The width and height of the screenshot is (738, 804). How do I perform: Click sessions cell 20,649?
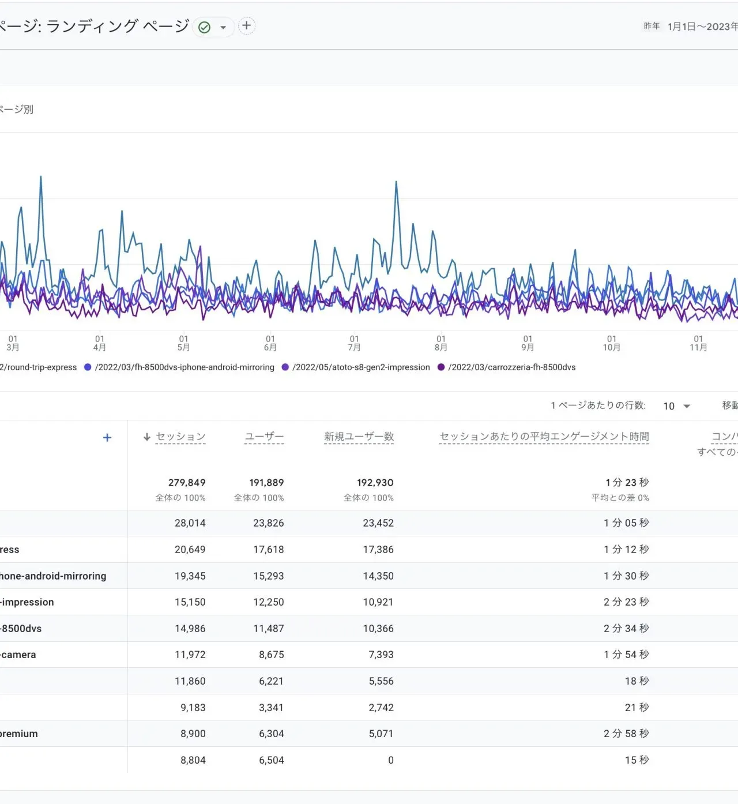click(x=190, y=550)
